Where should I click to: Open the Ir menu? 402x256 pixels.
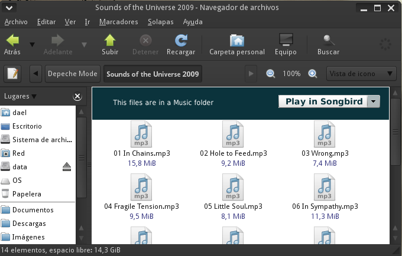[87, 22]
